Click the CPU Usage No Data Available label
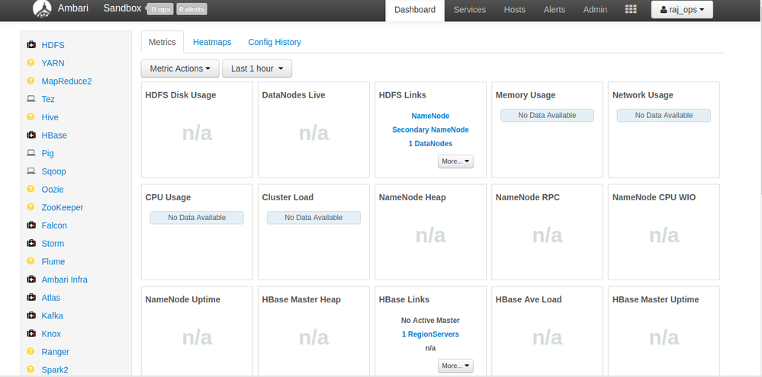Viewport: 762px width, 377px height. click(x=197, y=217)
